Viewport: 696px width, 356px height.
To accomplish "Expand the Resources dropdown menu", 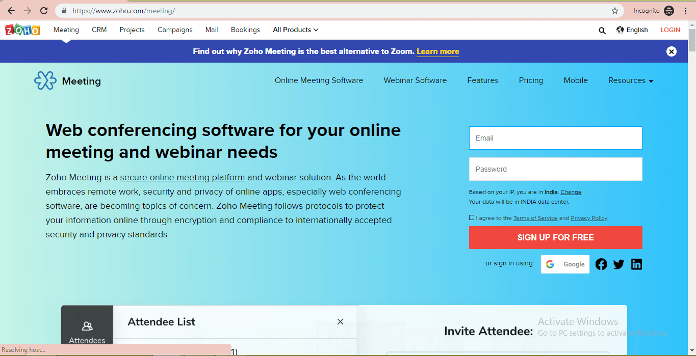I will click(x=631, y=80).
